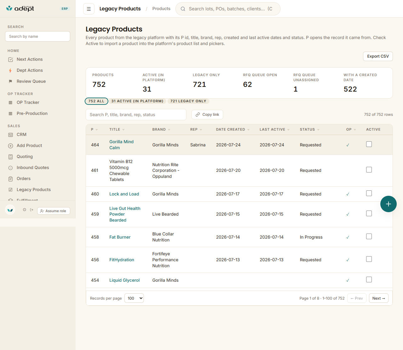Click the OP checkmark for Liquid Glycerol
The image size is (403, 350).
pos(348,280)
